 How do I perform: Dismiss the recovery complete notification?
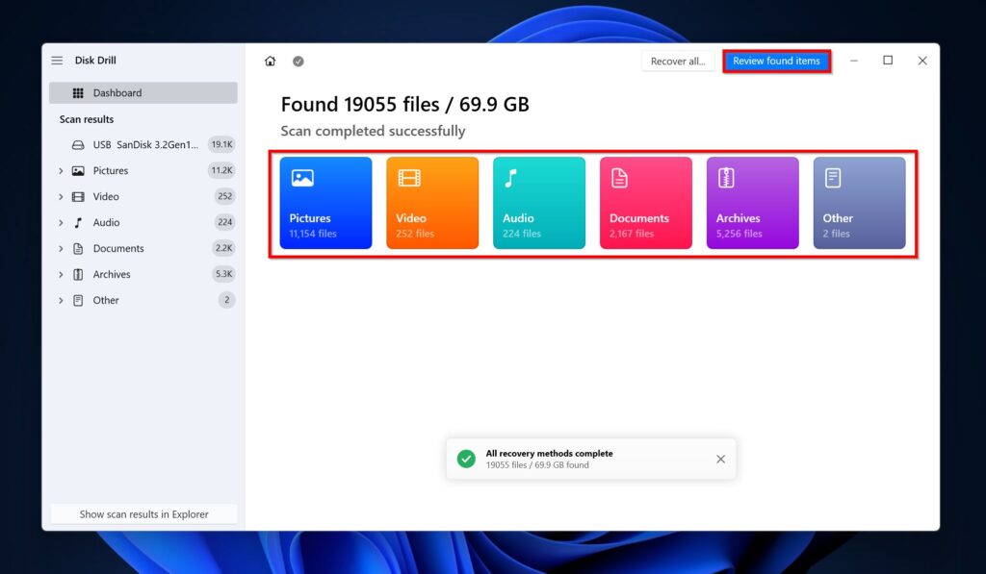pos(720,459)
